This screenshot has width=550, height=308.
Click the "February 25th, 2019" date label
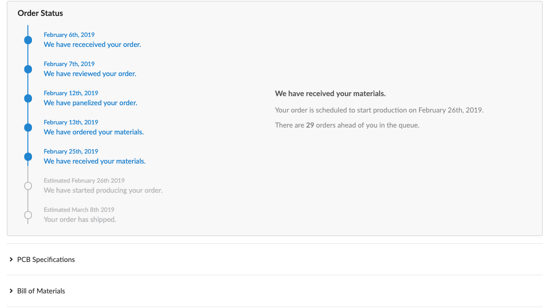[70, 151]
